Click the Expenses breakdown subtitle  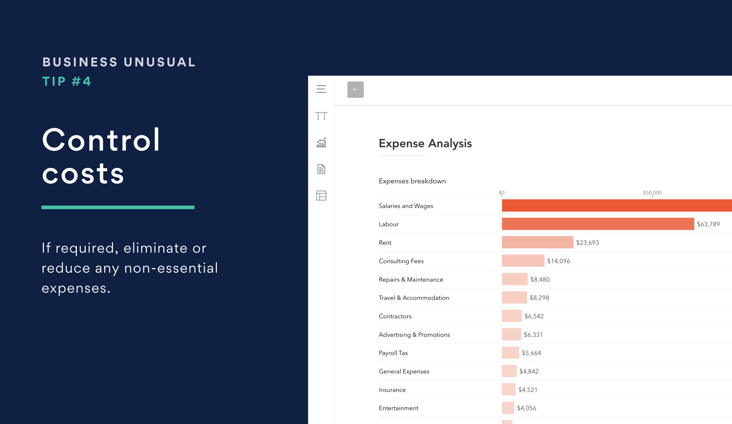(412, 181)
